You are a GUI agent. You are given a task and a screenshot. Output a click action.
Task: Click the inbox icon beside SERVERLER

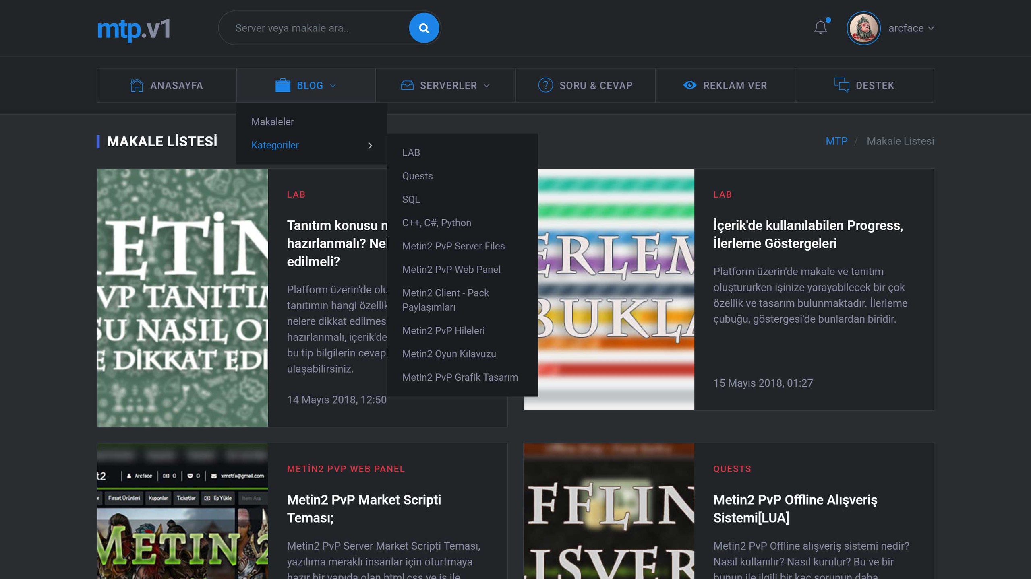click(407, 85)
